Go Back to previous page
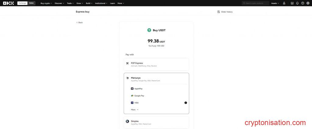Image resolution: width=312 pixels, height=129 pixels. (x=80, y=23)
